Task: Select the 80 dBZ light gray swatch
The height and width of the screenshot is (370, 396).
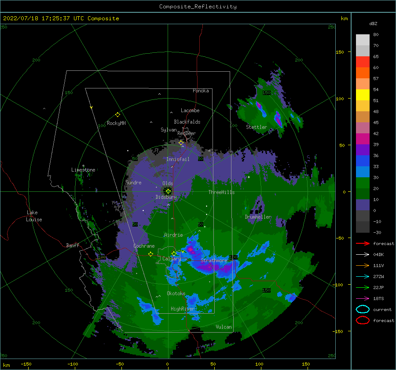Action: pyautogui.click(x=363, y=40)
